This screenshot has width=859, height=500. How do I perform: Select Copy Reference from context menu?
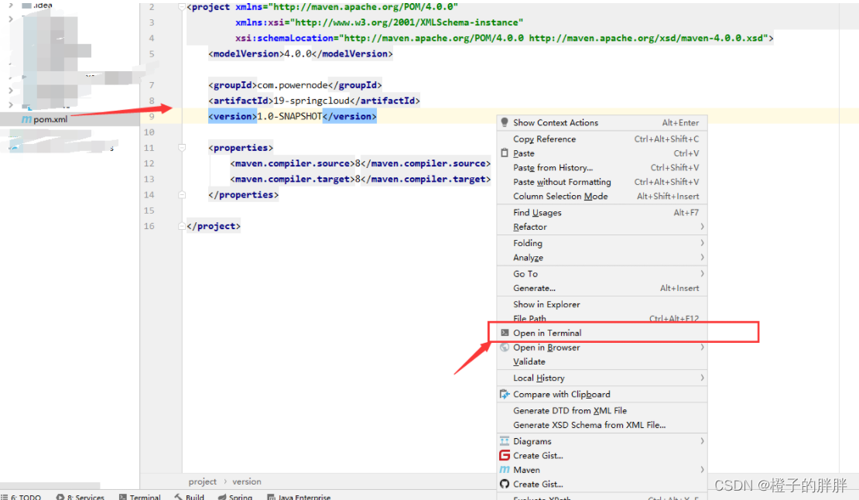tap(602, 139)
